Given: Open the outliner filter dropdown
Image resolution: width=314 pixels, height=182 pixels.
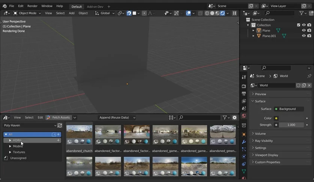Looking at the screenshot, I should coord(303,13).
